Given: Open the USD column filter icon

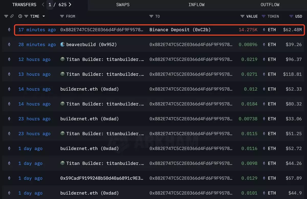Looking at the screenshot, I should coord(291,16).
